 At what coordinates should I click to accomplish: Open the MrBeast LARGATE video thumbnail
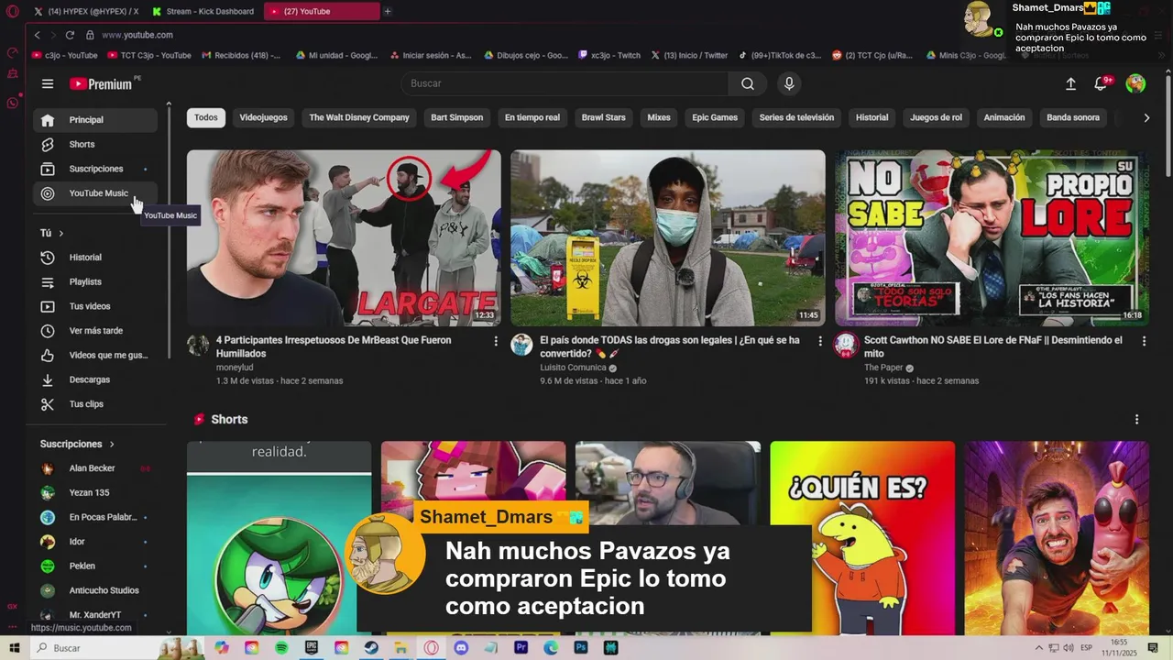[344, 237]
